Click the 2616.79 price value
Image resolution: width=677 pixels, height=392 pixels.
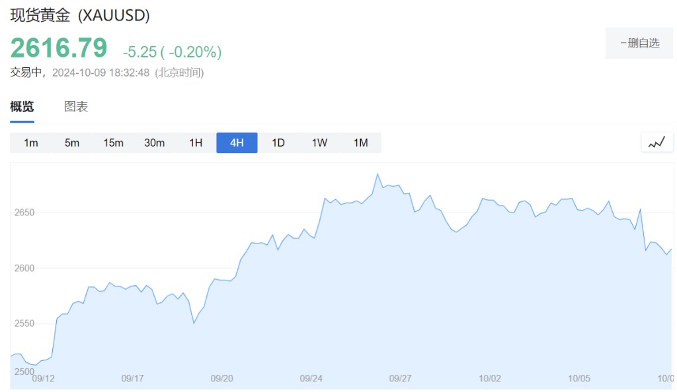(x=59, y=48)
